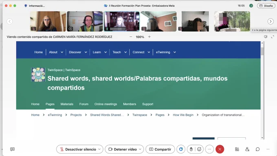Viewport: 277px width, 156px height.
Task: Click the Compartir share button
Action: (x=160, y=149)
